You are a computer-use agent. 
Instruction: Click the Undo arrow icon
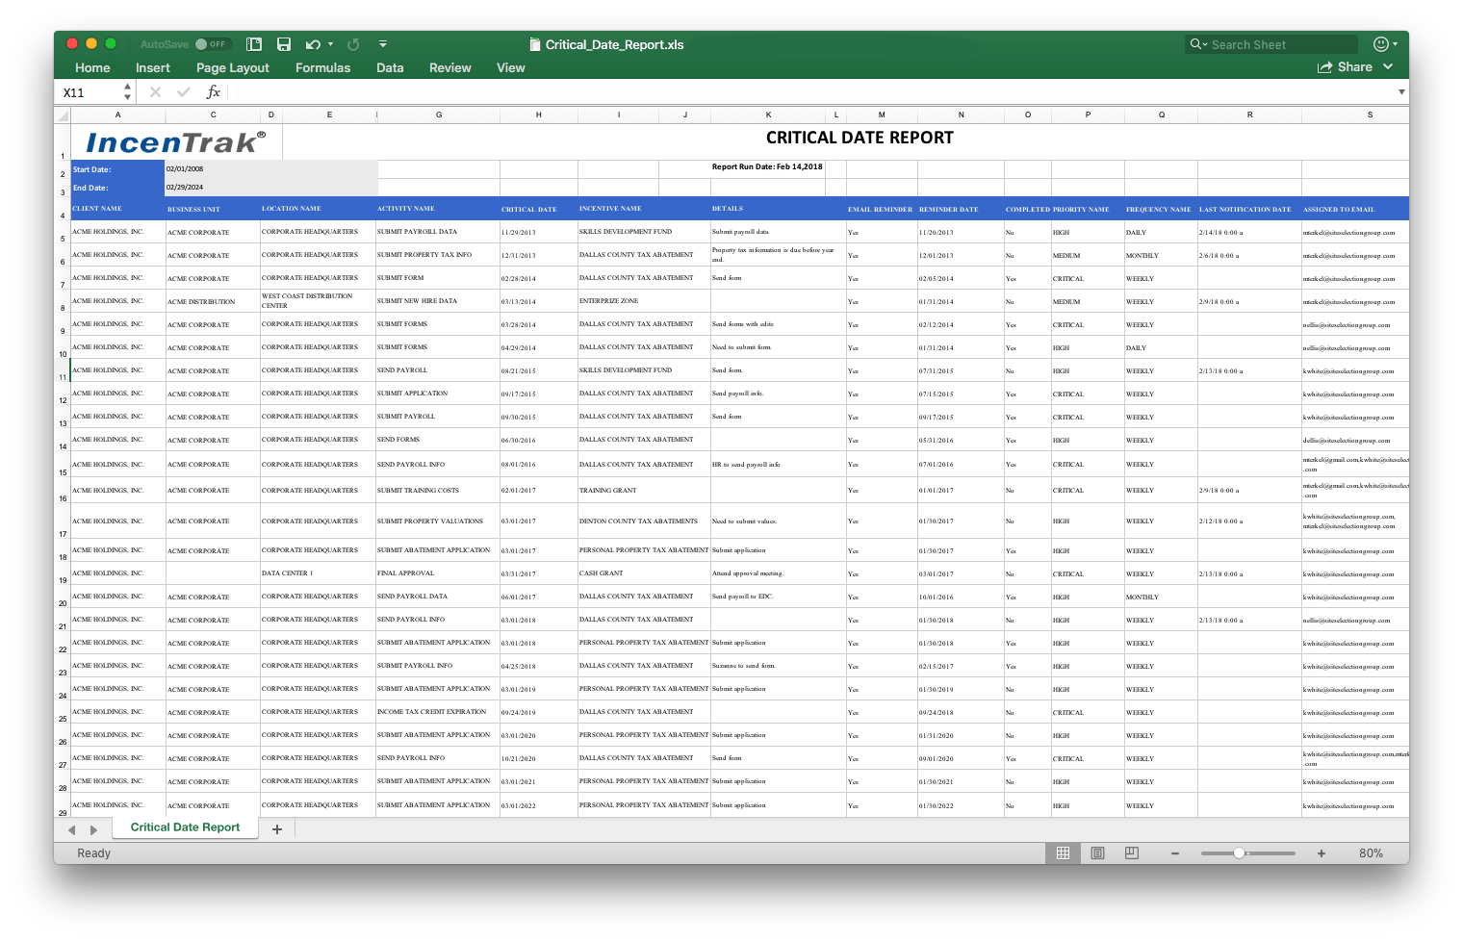(312, 44)
